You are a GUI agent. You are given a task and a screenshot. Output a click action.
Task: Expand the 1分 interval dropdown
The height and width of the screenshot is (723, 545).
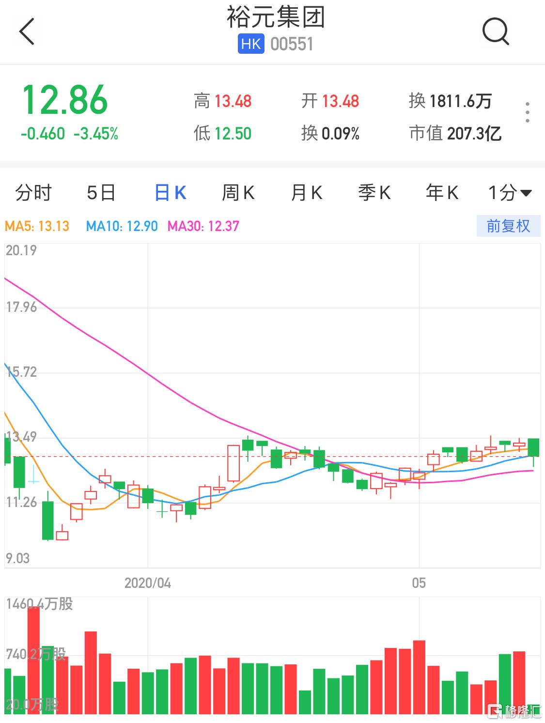(x=510, y=193)
